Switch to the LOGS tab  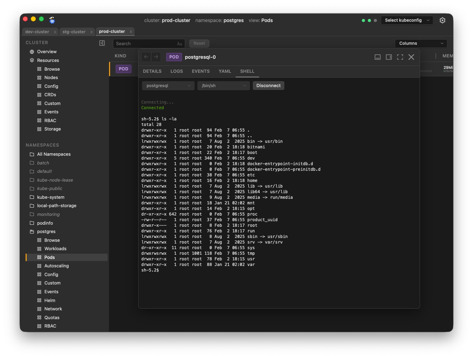coord(177,71)
